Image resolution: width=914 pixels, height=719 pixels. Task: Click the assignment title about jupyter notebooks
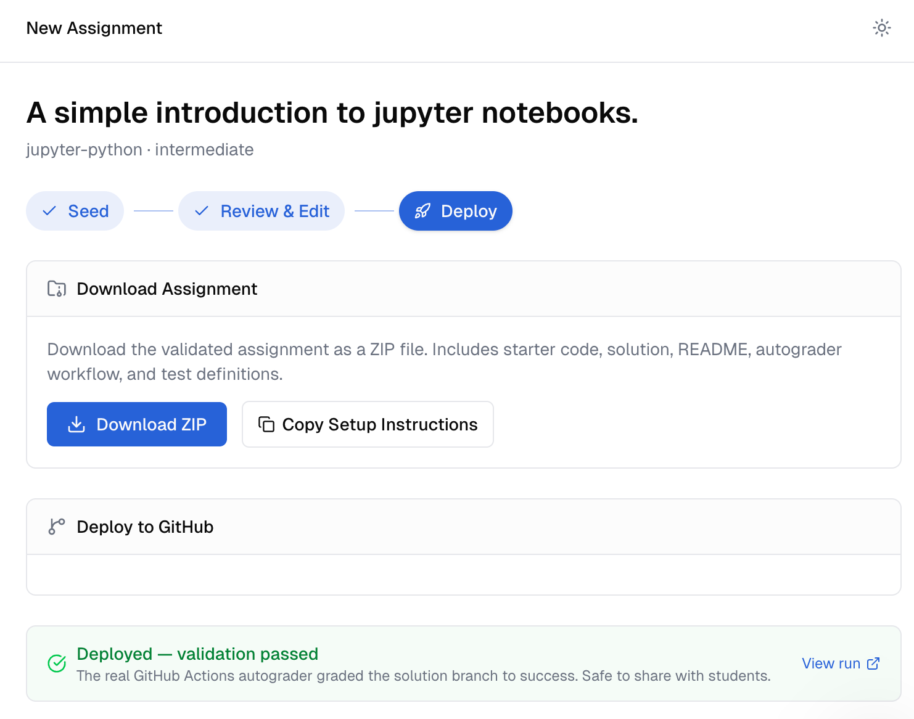click(x=332, y=113)
